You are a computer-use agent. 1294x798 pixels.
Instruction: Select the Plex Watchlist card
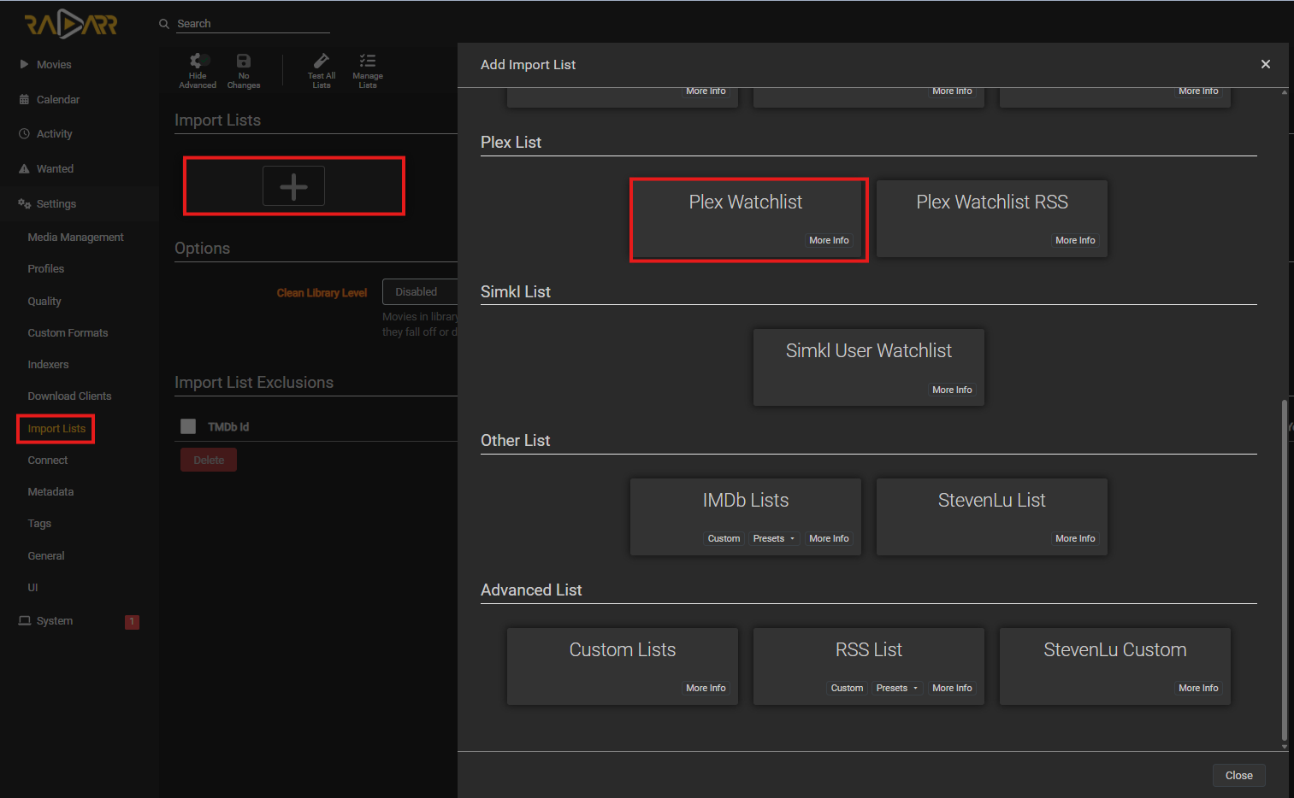coord(746,218)
